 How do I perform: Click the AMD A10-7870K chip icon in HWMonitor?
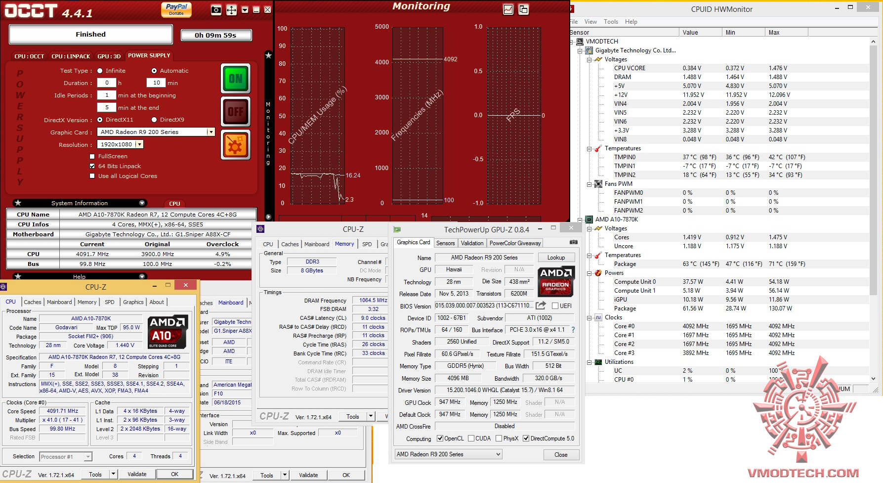tap(589, 220)
